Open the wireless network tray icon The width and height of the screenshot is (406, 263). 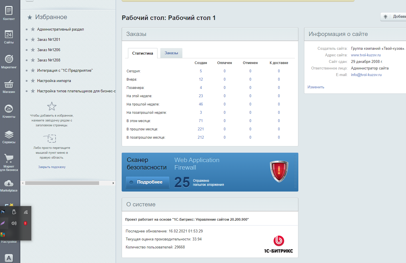tap(25, 212)
